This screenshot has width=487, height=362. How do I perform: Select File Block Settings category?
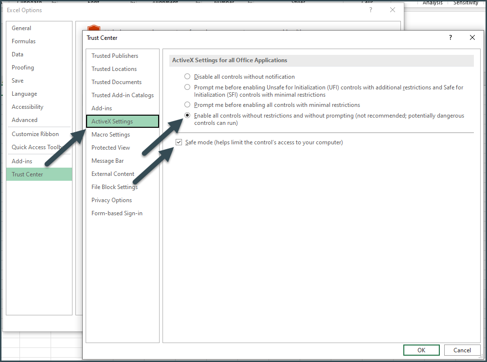pyautogui.click(x=114, y=187)
